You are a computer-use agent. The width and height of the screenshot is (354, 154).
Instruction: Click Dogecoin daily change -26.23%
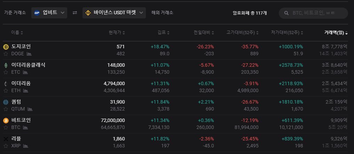(x=205, y=47)
